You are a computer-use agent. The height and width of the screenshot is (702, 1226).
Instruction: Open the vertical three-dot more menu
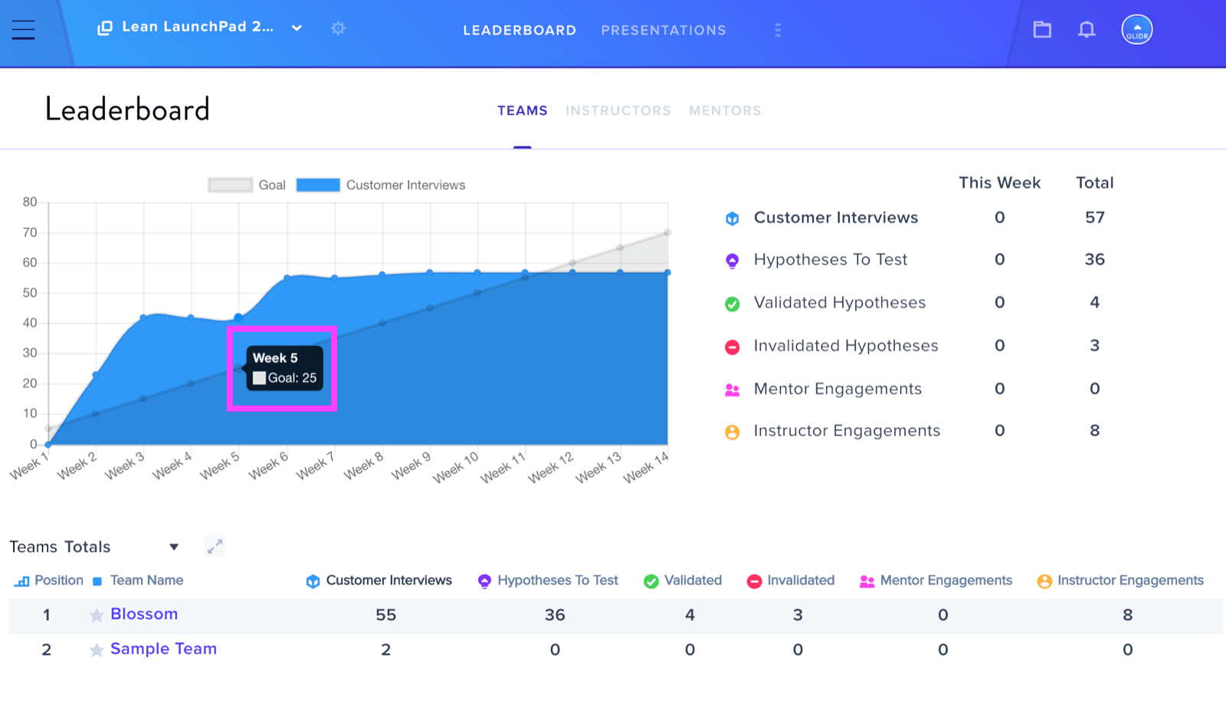(x=778, y=30)
